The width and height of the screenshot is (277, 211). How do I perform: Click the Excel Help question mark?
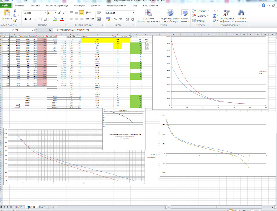tap(263, 5)
